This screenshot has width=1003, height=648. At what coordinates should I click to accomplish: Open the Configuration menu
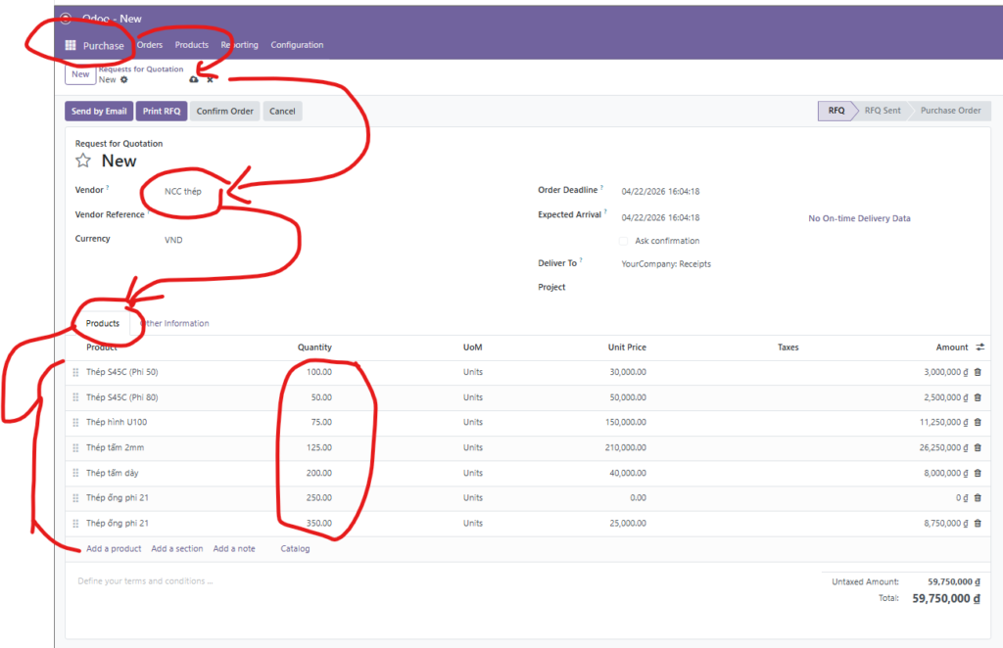pos(297,45)
